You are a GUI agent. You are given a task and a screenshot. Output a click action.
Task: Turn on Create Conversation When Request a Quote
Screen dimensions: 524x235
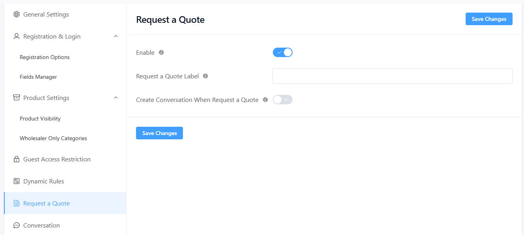283,100
